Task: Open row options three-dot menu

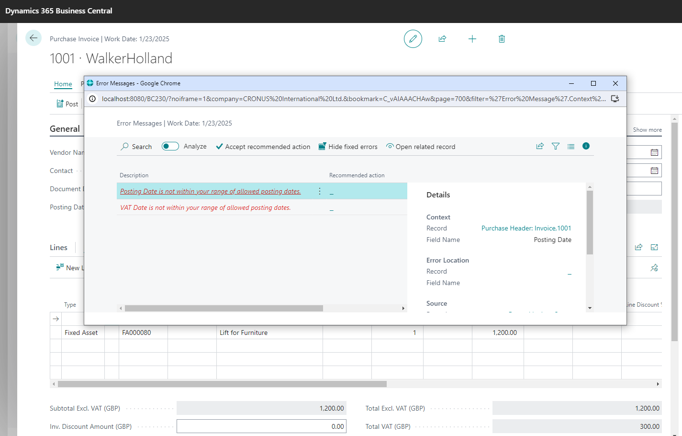Action: [x=320, y=191]
